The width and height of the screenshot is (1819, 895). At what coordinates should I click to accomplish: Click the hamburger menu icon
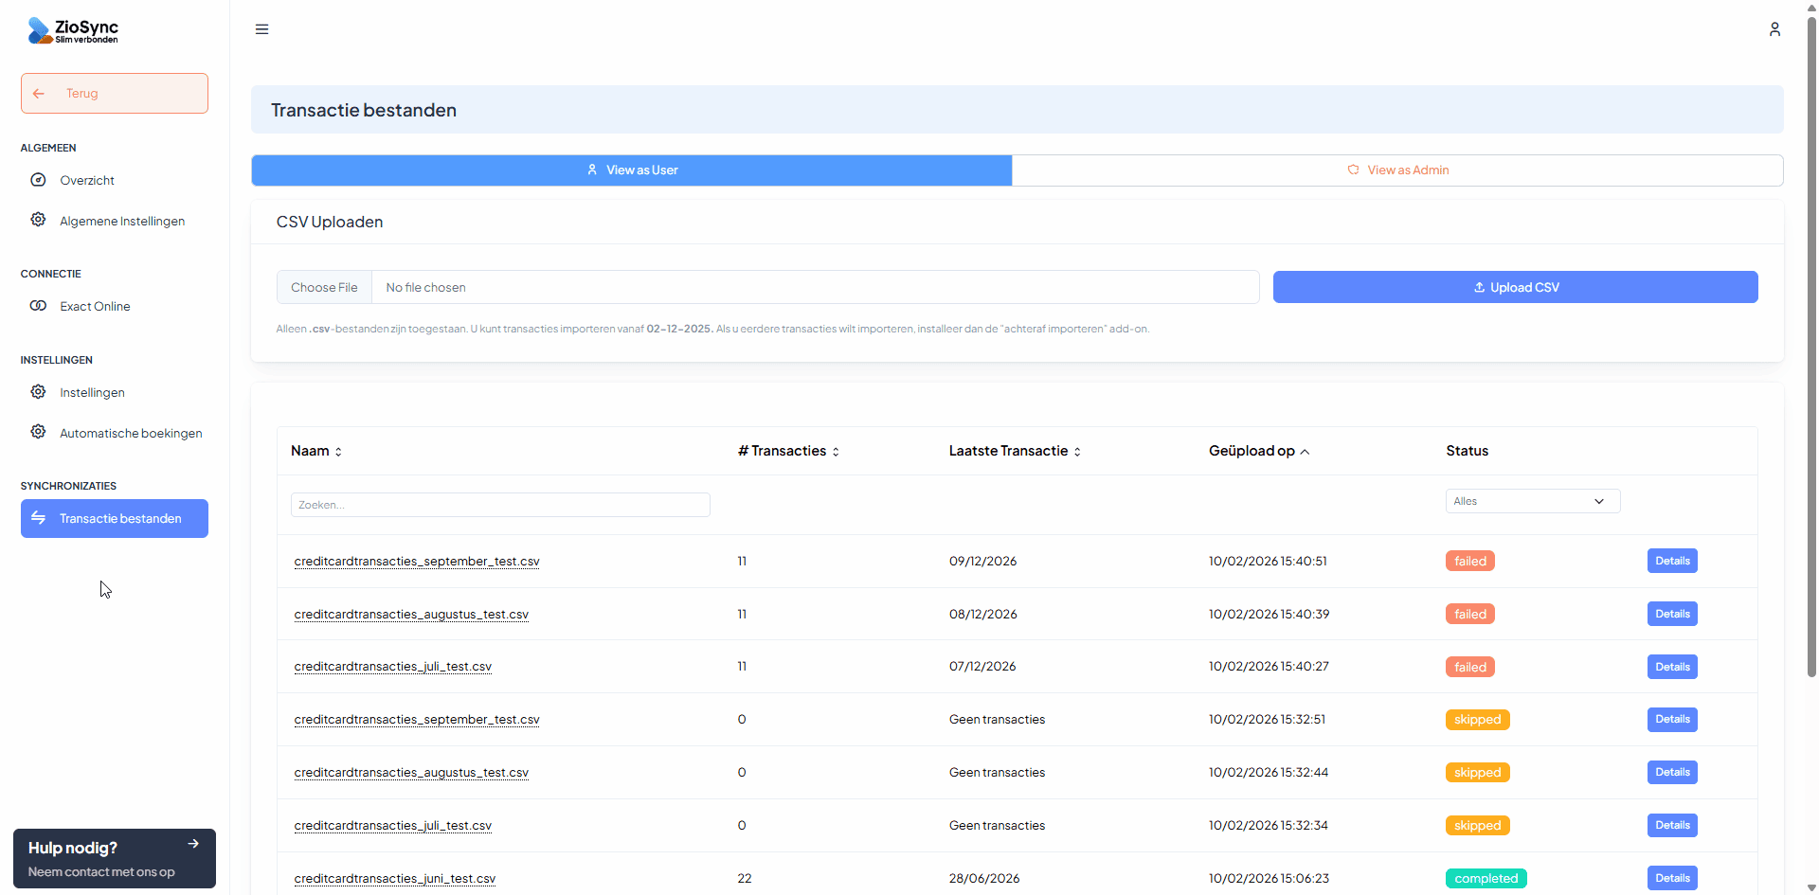tap(261, 29)
